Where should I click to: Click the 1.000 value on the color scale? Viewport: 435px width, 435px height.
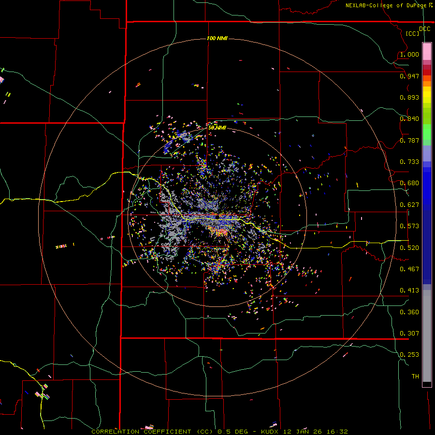tap(409, 54)
